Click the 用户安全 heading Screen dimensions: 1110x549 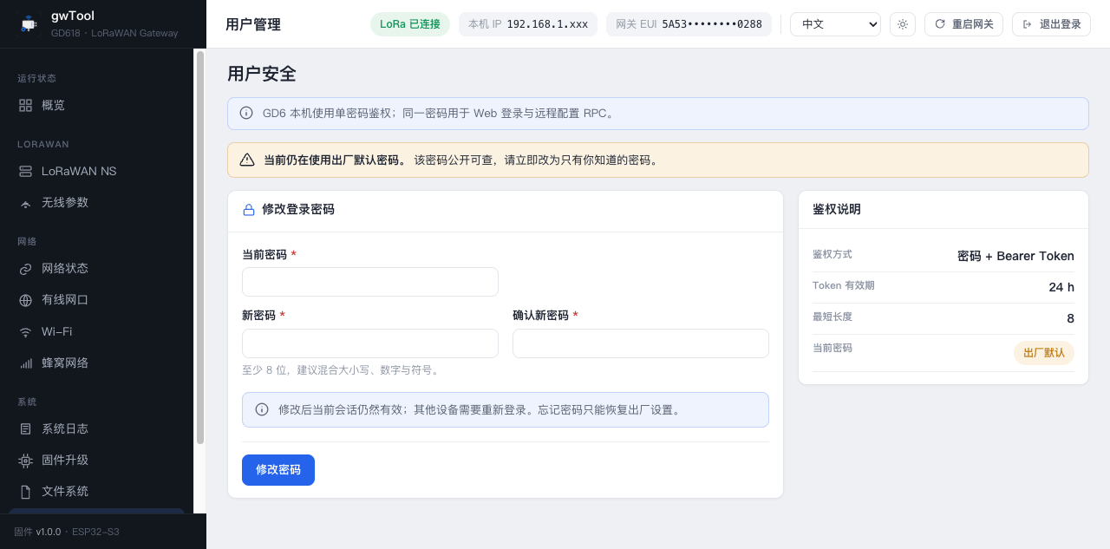262,74
